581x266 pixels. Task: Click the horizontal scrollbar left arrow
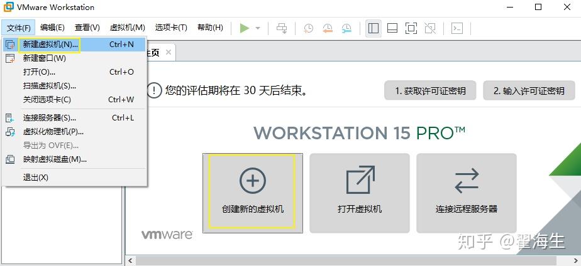pyautogui.click(x=130, y=260)
